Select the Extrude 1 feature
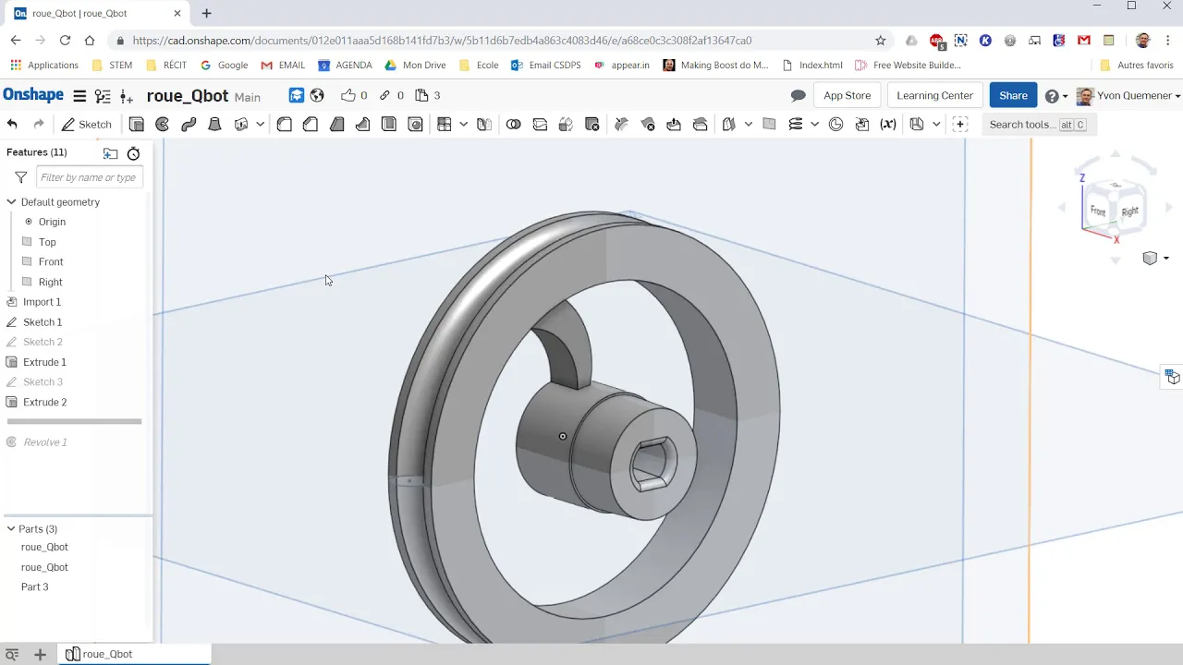 pyautogui.click(x=44, y=362)
